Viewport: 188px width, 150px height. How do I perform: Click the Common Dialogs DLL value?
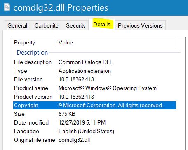(85, 62)
